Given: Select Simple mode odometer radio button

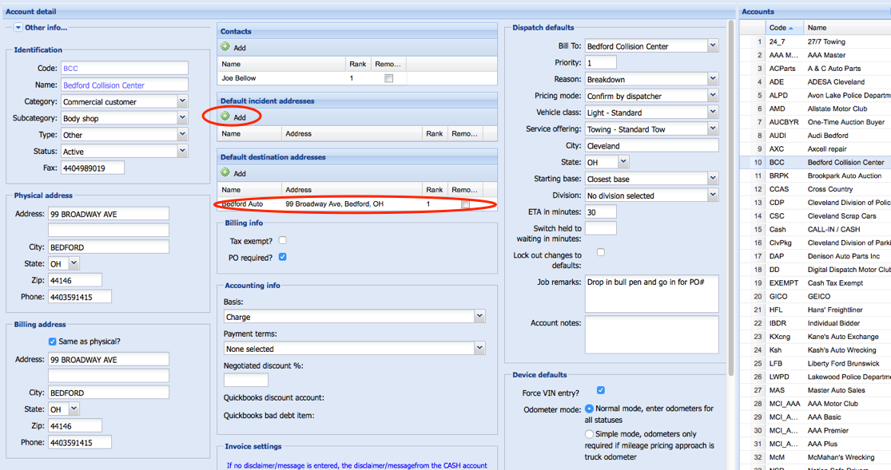Looking at the screenshot, I should point(590,434).
